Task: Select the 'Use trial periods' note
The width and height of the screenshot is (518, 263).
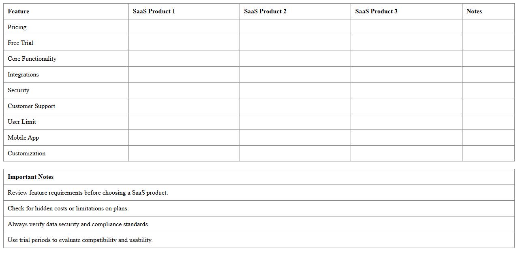Action: (80, 240)
